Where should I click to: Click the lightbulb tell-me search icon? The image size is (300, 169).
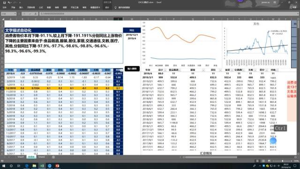point(115,8)
